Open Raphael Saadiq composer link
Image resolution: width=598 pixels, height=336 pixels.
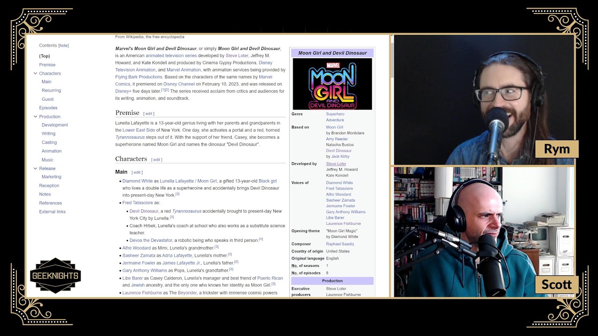click(340, 244)
